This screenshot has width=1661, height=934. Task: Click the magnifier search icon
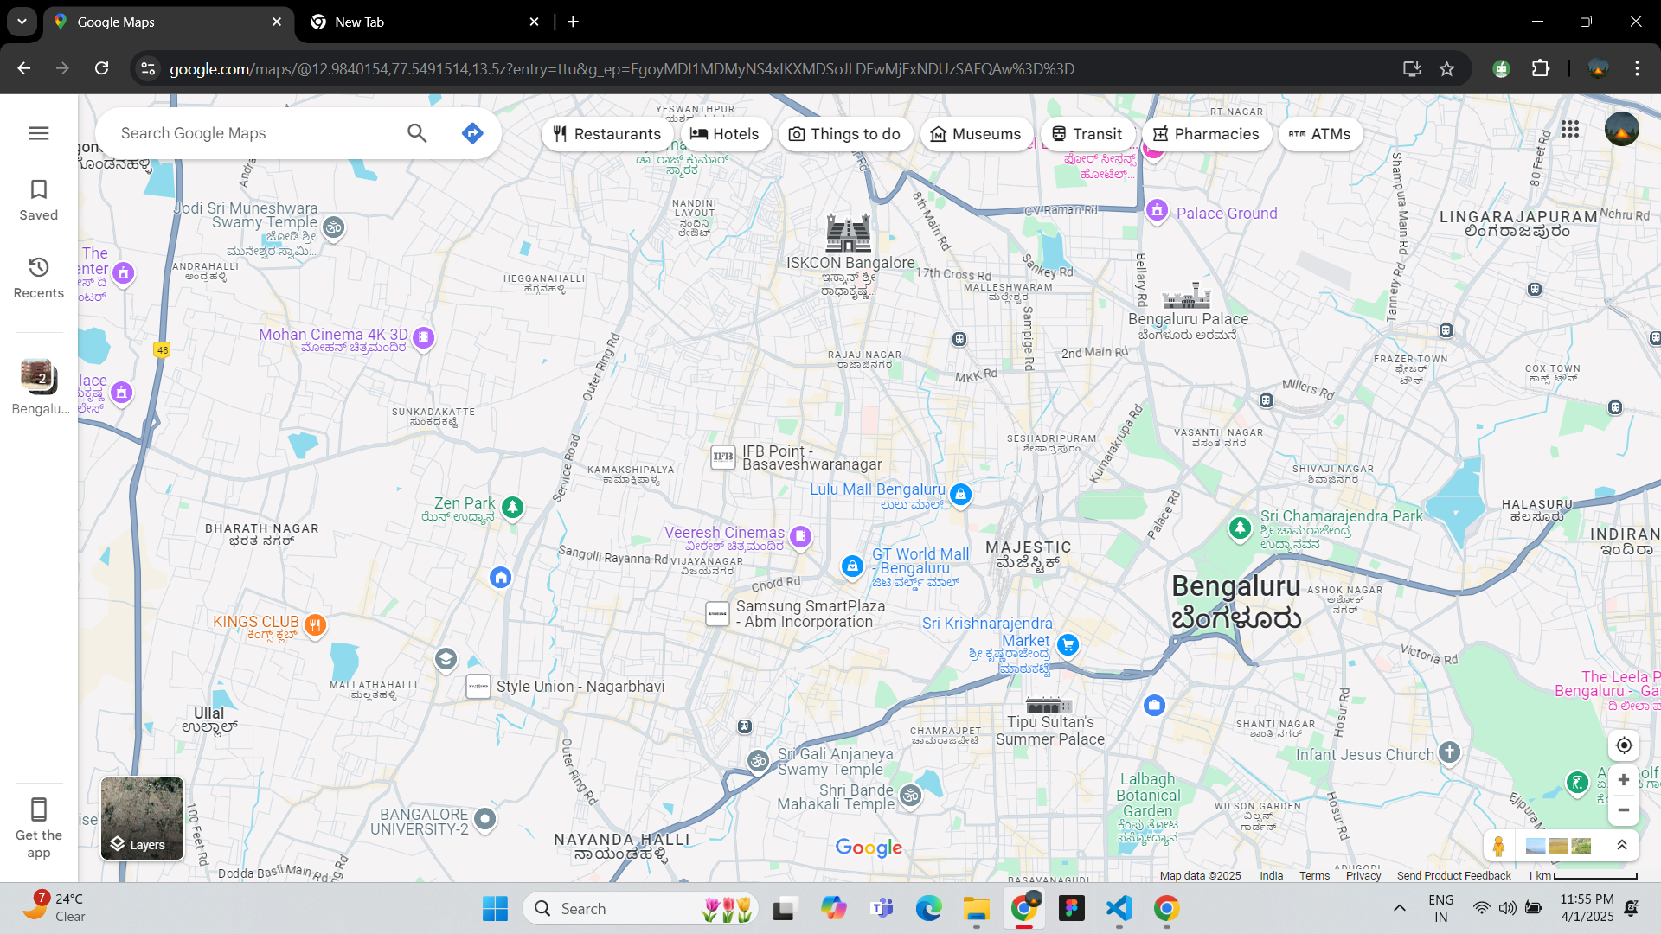click(417, 133)
